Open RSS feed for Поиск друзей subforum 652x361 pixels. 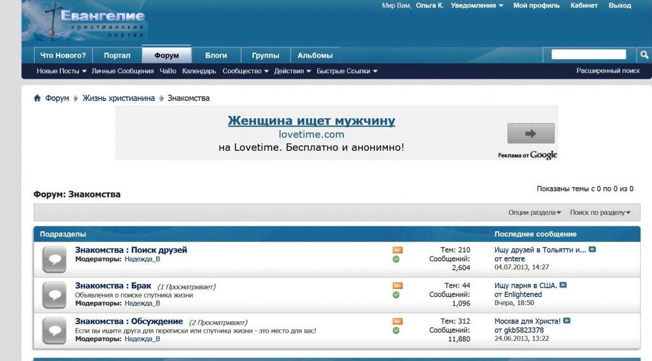tap(397, 250)
